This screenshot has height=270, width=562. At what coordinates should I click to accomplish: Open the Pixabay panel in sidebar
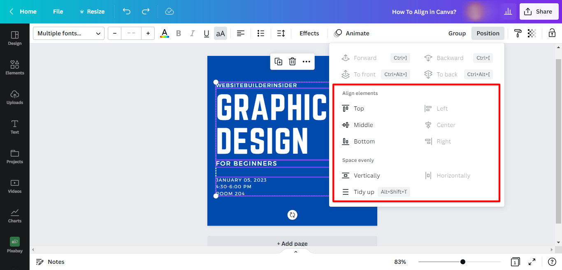[x=14, y=245]
